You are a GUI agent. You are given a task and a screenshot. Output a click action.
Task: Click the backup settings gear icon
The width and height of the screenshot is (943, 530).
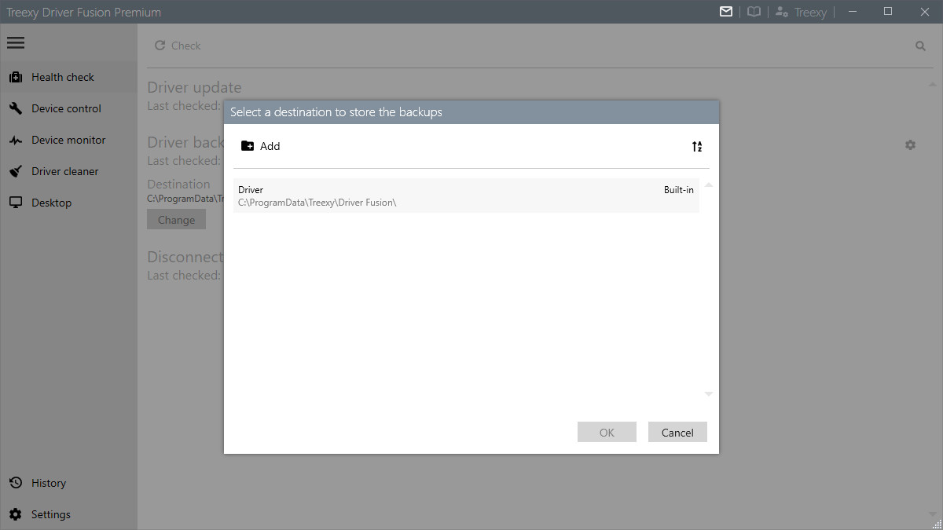[910, 144]
